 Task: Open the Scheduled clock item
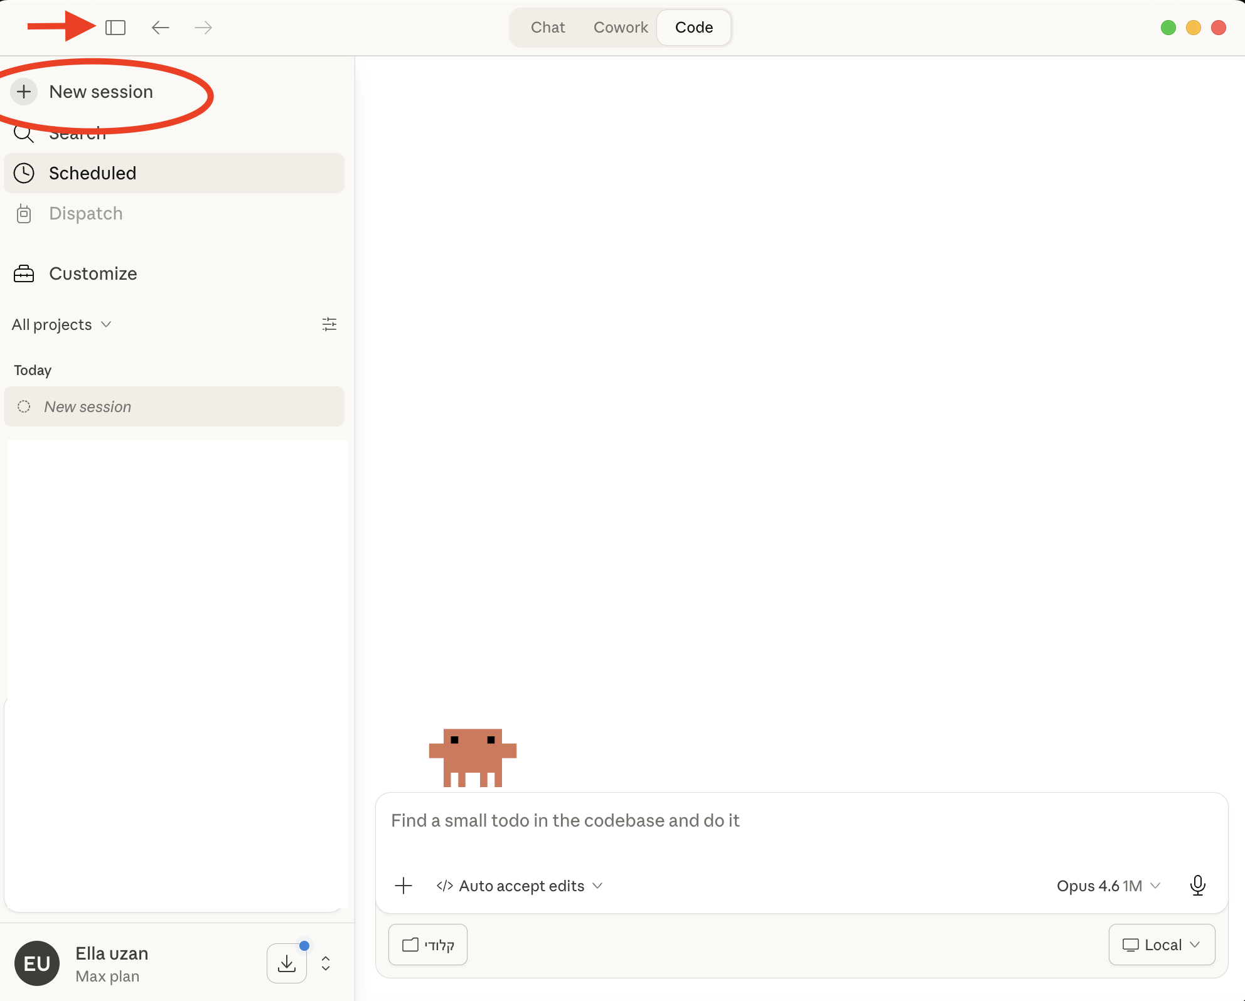pyautogui.click(x=174, y=173)
